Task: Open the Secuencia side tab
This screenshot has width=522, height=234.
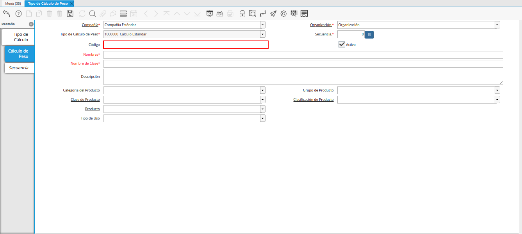Action: pos(20,68)
